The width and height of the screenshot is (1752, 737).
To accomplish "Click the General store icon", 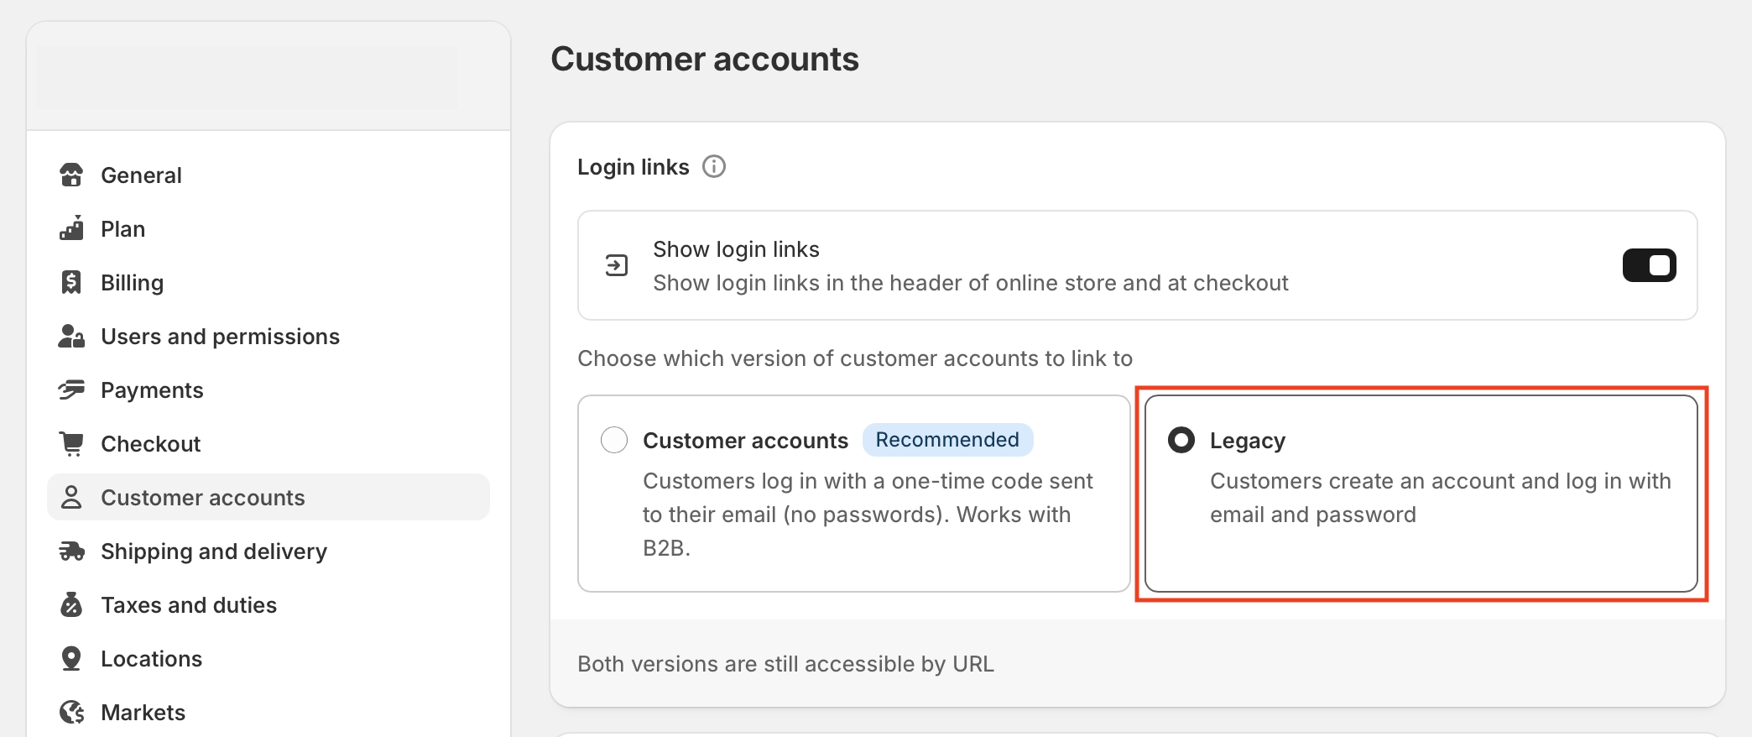I will pos(71,175).
